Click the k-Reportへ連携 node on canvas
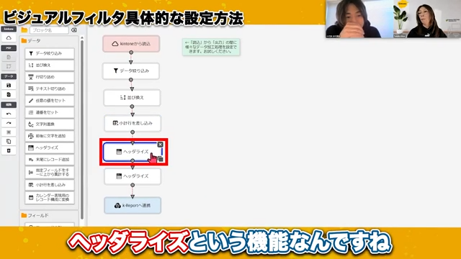Screen dimensions: 461x259 pos(133,205)
